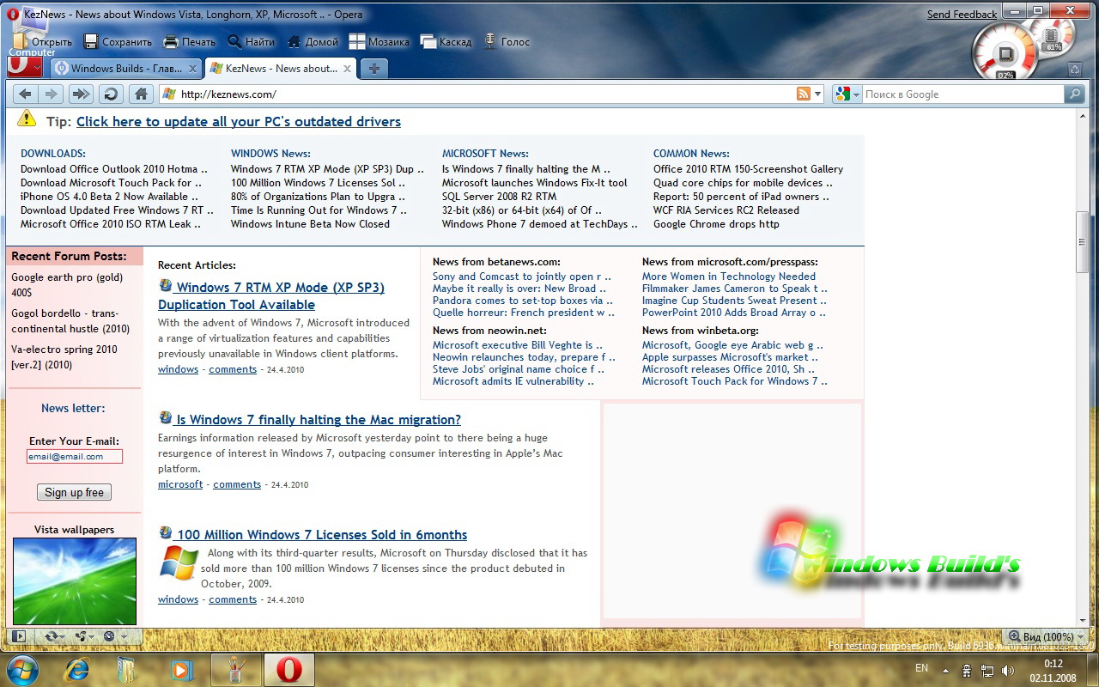Click the email input field in newsletter

tap(75, 457)
